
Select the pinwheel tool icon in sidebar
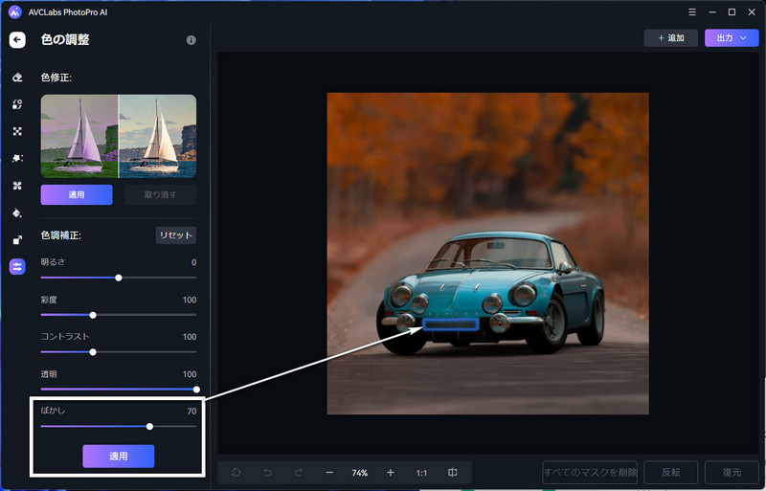tap(17, 186)
